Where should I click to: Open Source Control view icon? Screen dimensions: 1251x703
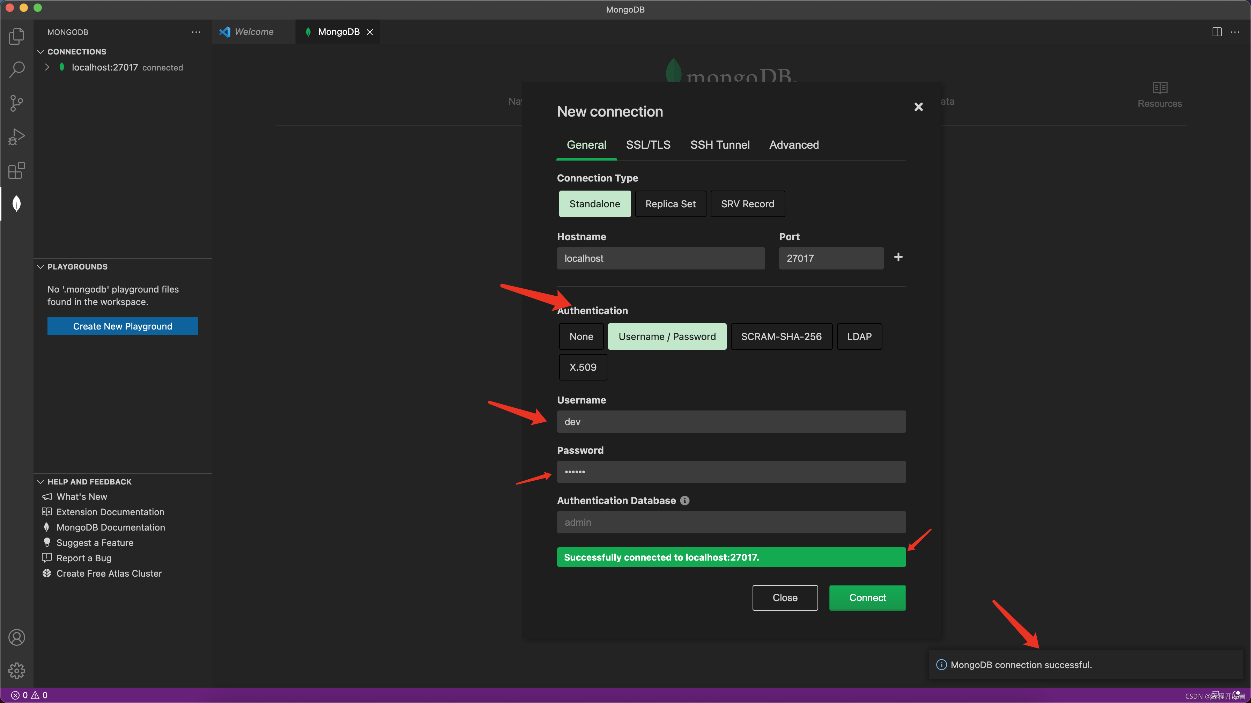point(16,103)
